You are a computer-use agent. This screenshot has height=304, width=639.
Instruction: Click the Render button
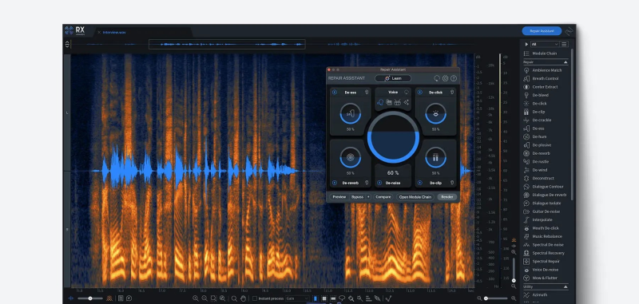tap(447, 197)
